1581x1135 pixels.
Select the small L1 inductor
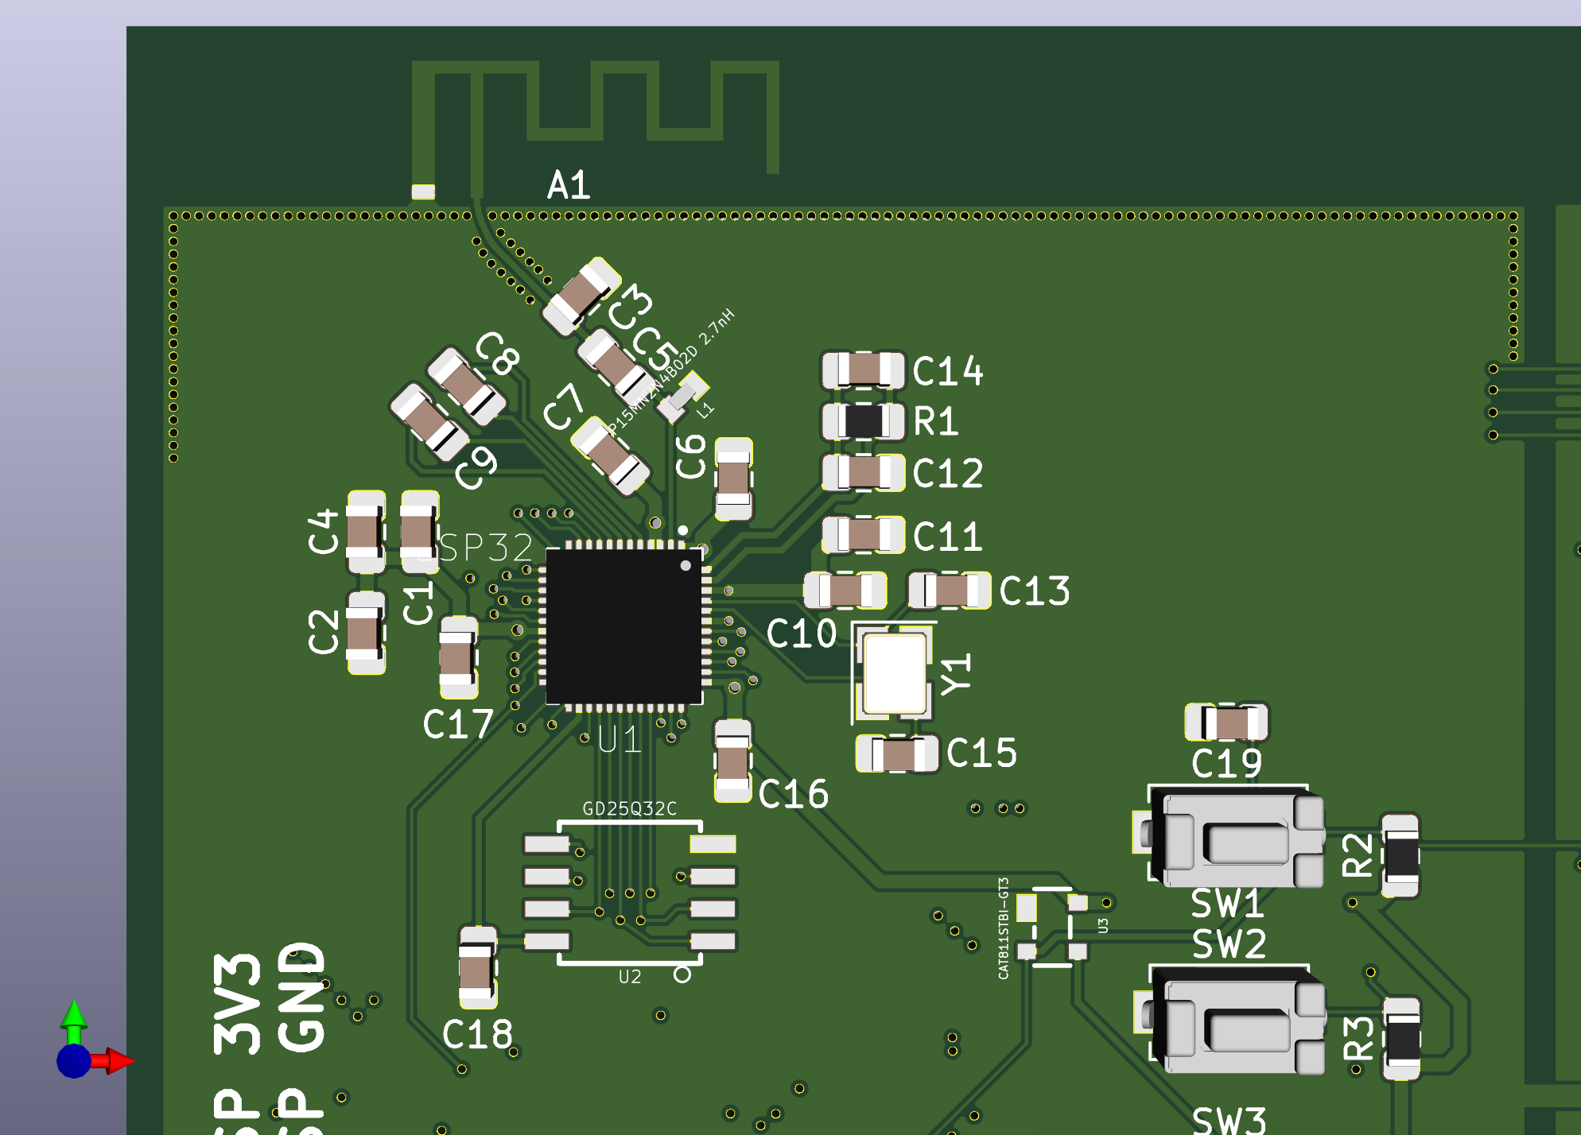683,397
